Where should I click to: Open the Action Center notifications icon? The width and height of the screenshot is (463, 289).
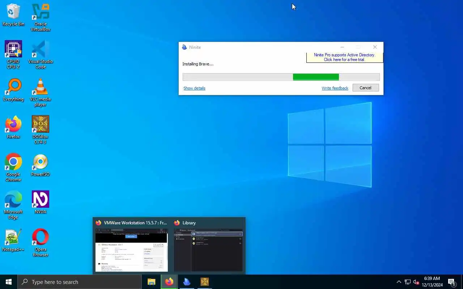click(452, 282)
